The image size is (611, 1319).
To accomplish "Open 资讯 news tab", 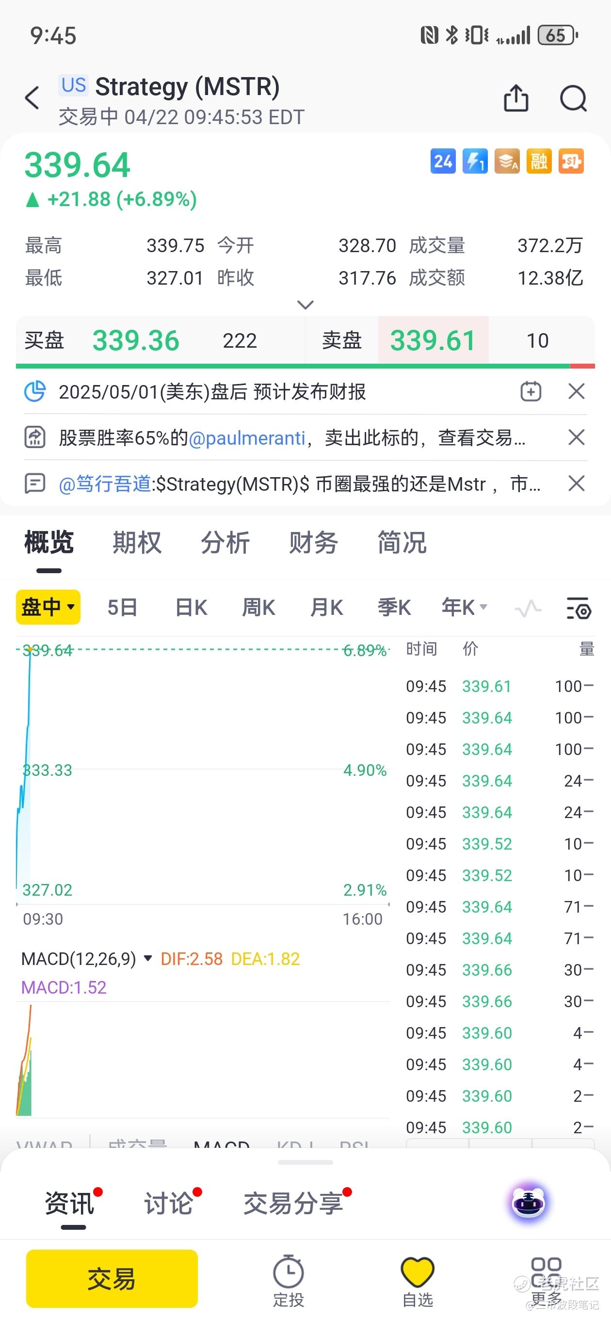I will coord(69,1203).
